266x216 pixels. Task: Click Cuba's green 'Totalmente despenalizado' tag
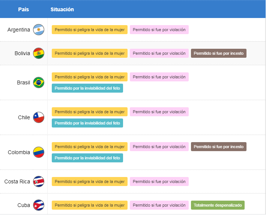pyautogui.click(x=218, y=205)
